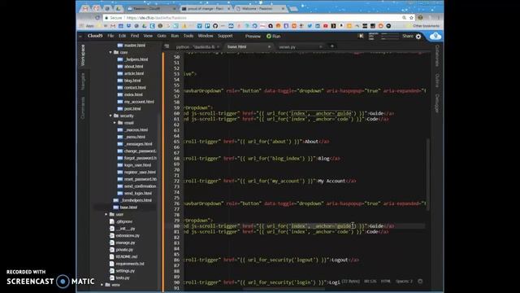Image resolution: width=520 pixels, height=293 pixels.
Task: Click the Cloud9 logo
Action: [x=95, y=36]
